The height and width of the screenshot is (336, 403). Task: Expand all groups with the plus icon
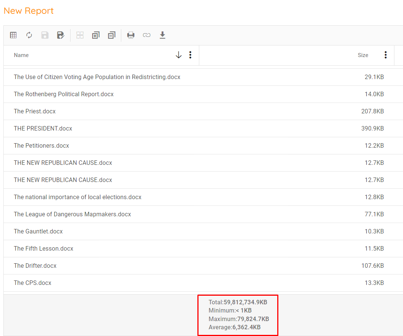(x=96, y=35)
